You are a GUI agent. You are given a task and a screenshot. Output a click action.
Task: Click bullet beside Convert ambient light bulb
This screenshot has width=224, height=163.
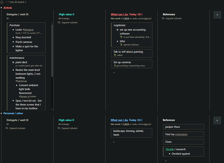pyautogui.click(x=17, y=85)
